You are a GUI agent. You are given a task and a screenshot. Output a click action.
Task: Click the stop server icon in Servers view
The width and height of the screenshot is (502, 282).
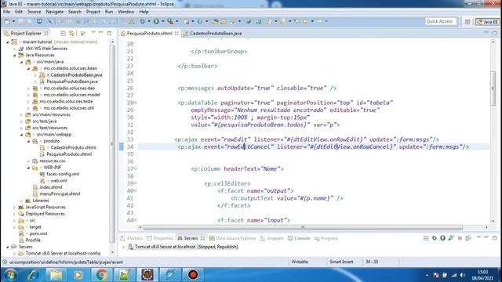[x=460, y=238]
